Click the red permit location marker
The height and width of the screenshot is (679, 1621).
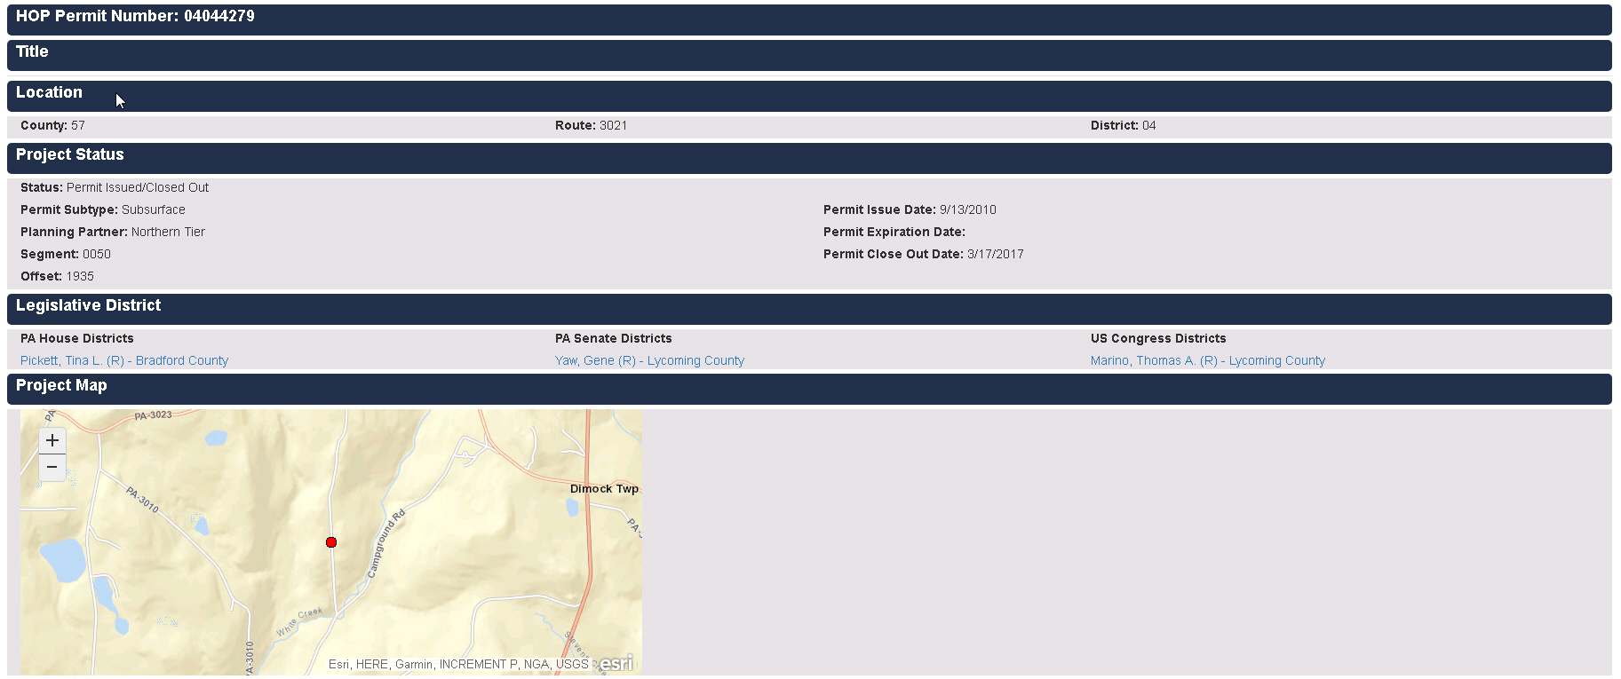point(331,542)
